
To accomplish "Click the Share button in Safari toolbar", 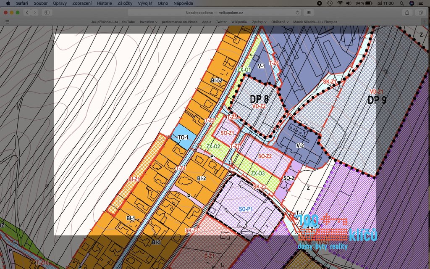I will tap(407, 12).
